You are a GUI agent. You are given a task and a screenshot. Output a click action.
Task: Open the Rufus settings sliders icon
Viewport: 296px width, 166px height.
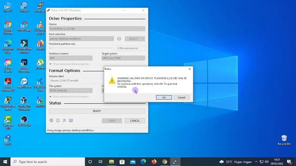point(64,120)
